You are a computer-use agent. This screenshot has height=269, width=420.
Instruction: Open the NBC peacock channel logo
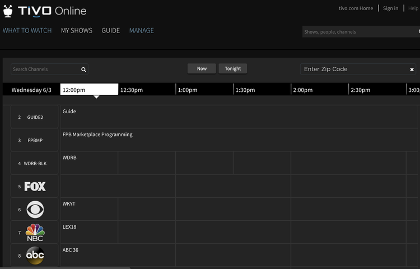click(x=35, y=233)
